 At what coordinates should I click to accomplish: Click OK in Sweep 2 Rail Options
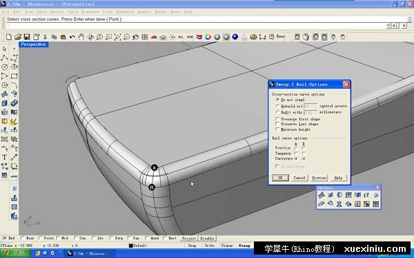(280, 178)
